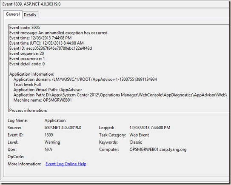The width and height of the screenshot is (231, 185).
Task: Open the Event Log Online Help link
Action: pyautogui.click(x=66, y=164)
